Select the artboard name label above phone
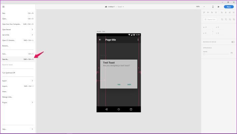This screenshot has height=134, width=237. click(x=101, y=31)
